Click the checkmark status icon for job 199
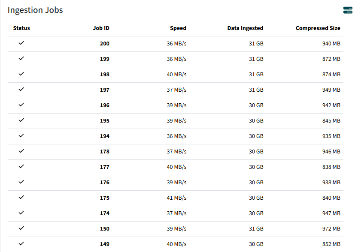355x252 pixels. click(21, 59)
